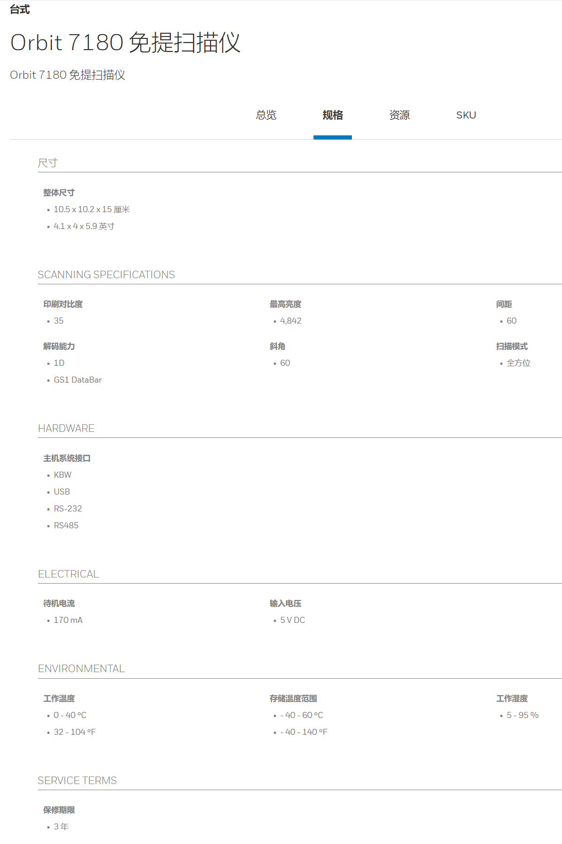562x844 pixels.
Task: Click the 解码能力 label
Action: 59,346
